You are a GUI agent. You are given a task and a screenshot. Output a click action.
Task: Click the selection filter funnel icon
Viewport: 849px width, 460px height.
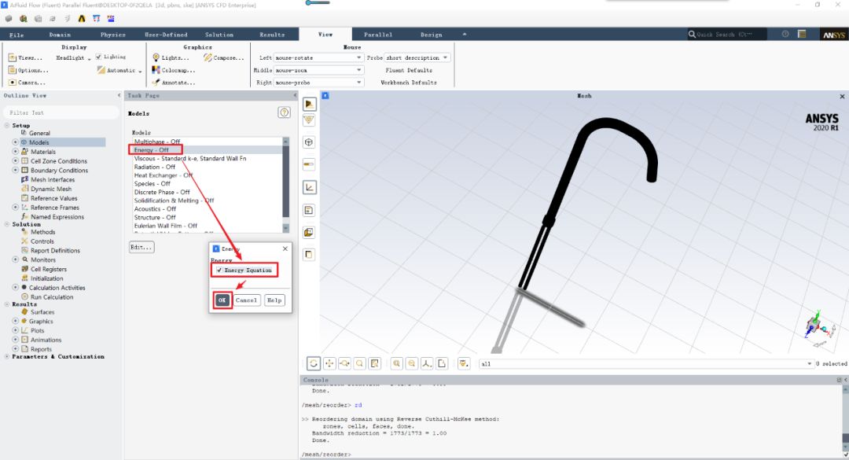[464, 363]
